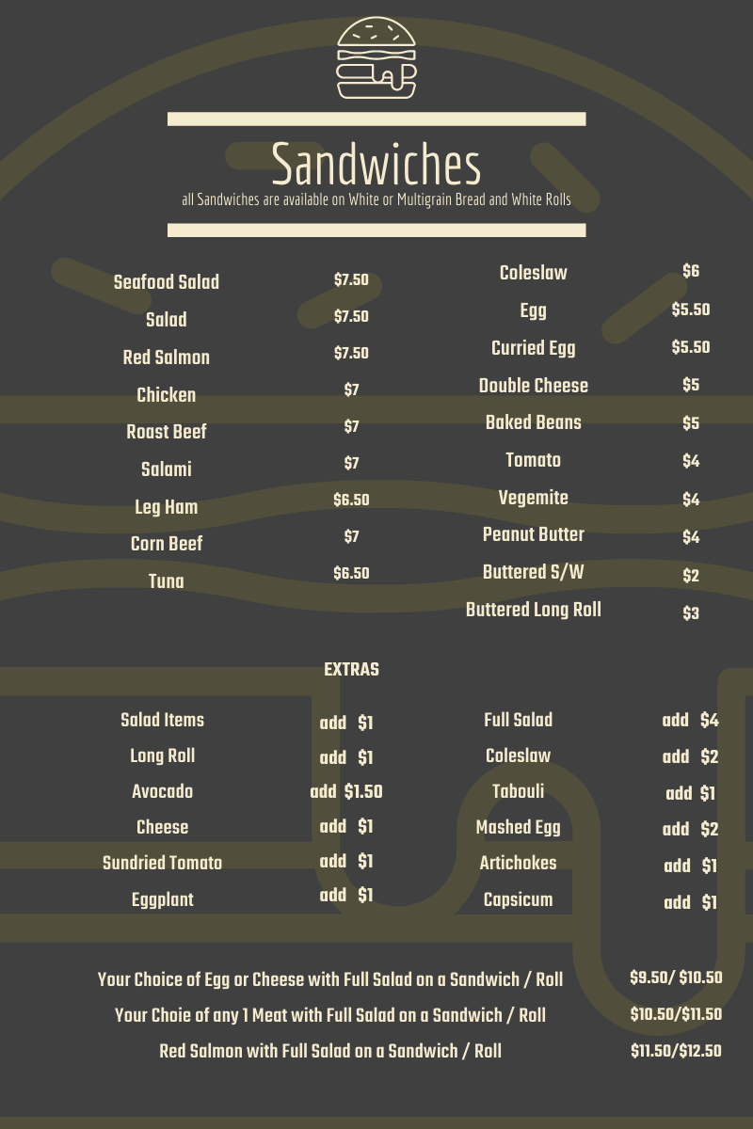Viewport: 753px width, 1129px height.
Task: Select the Buttered Long Roll item
Action: pyautogui.click(x=534, y=610)
